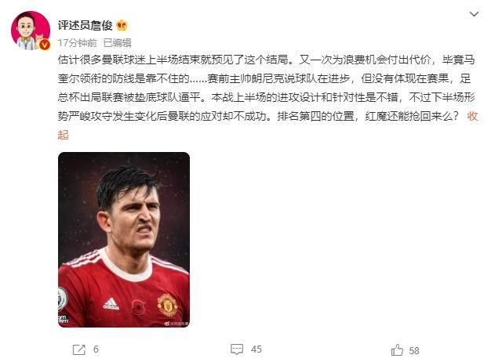Click the Weibo watermark on the photo

177,324
